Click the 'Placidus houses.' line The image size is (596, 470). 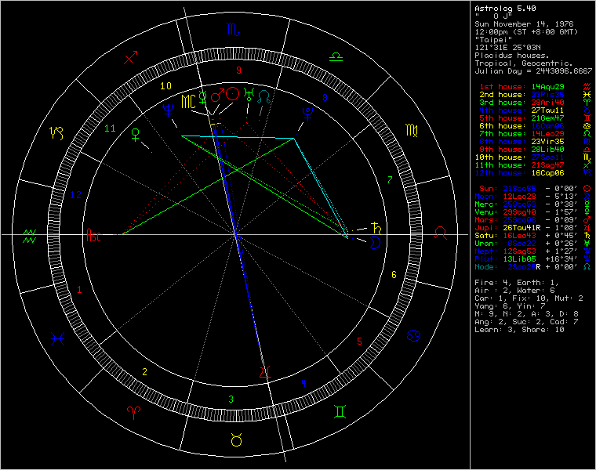(x=511, y=56)
